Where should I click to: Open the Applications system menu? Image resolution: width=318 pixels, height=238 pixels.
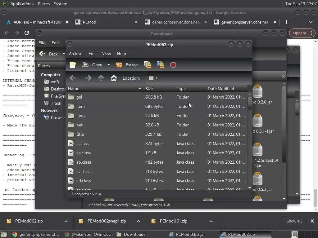(22, 4)
